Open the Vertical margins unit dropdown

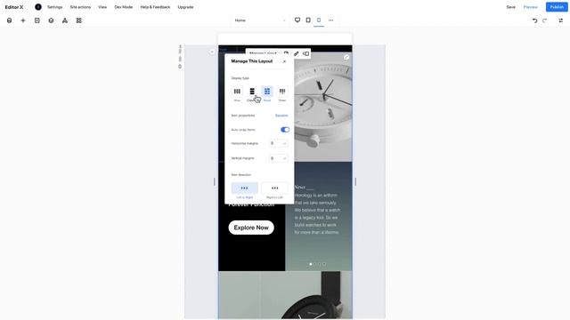[285, 158]
